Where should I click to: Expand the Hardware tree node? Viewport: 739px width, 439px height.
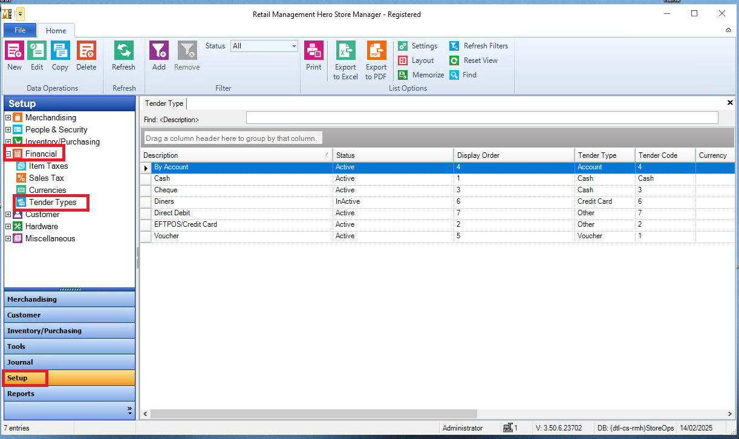tap(8, 227)
